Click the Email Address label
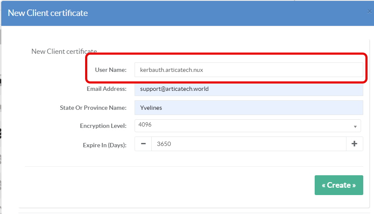Viewport: 374px width, 214px height. (x=107, y=89)
